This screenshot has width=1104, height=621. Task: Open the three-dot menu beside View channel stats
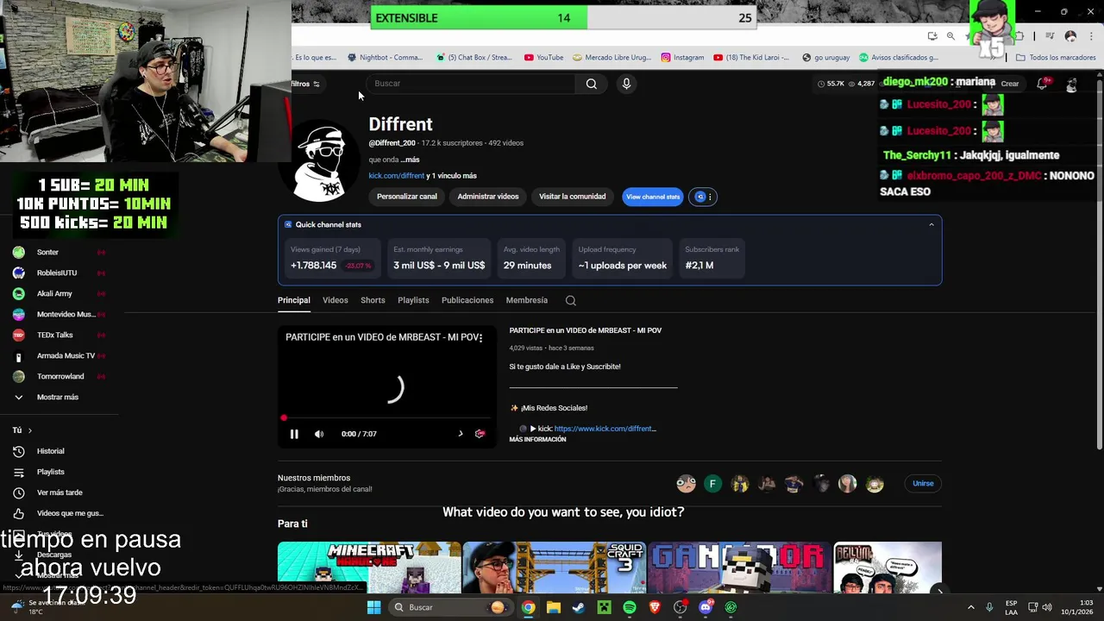pos(710,197)
